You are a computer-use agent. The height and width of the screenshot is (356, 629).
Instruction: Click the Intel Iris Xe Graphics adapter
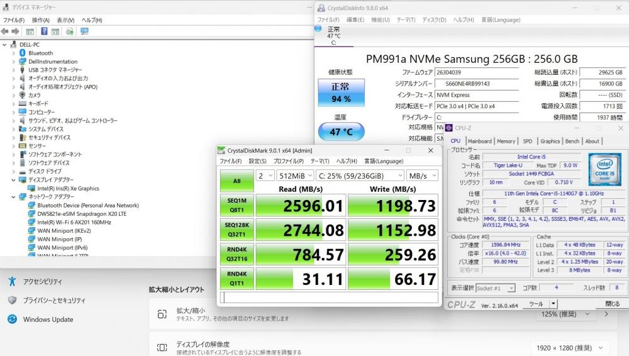tap(68, 188)
